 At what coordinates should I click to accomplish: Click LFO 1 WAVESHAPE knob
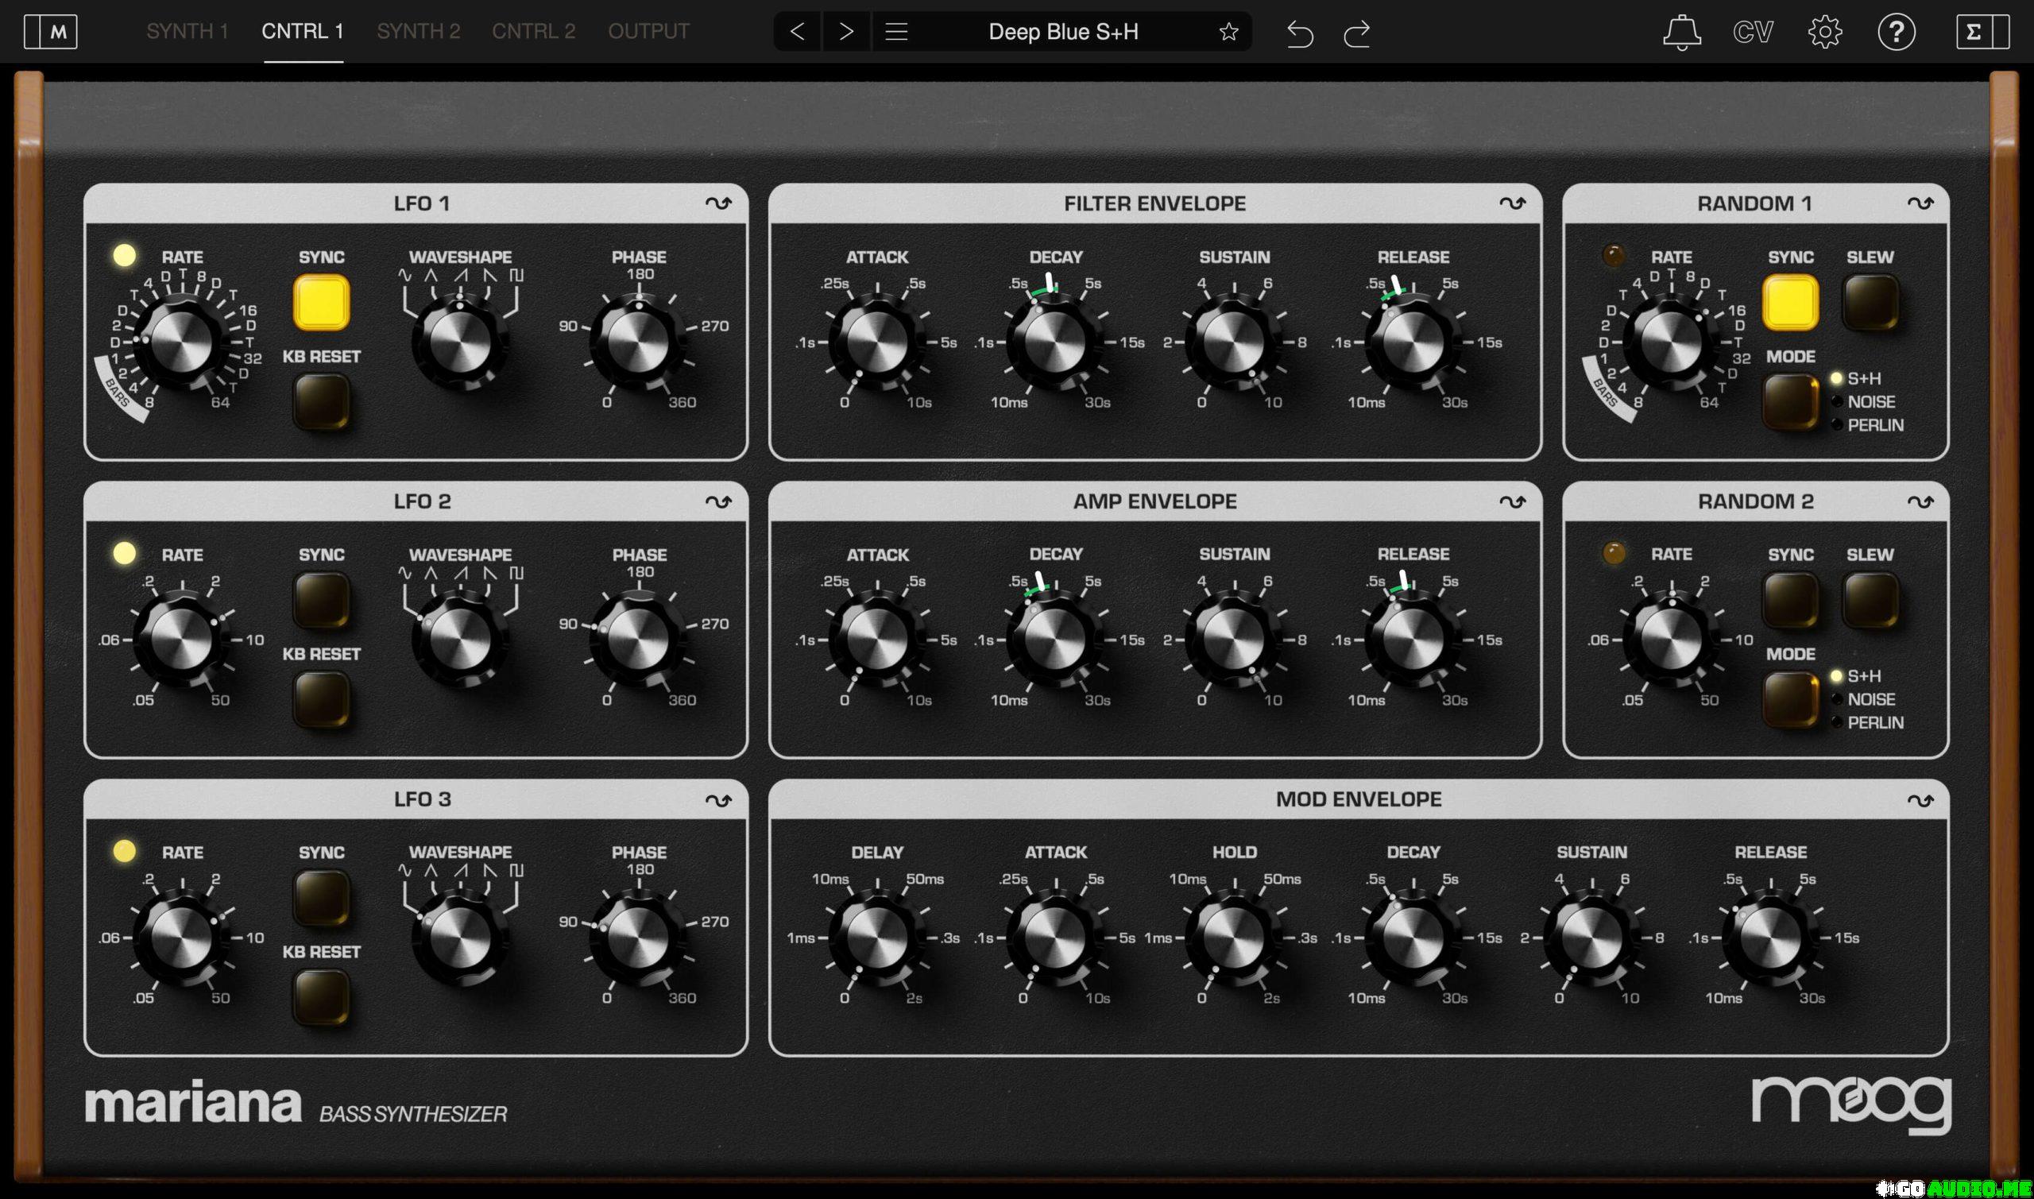[459, 342]
